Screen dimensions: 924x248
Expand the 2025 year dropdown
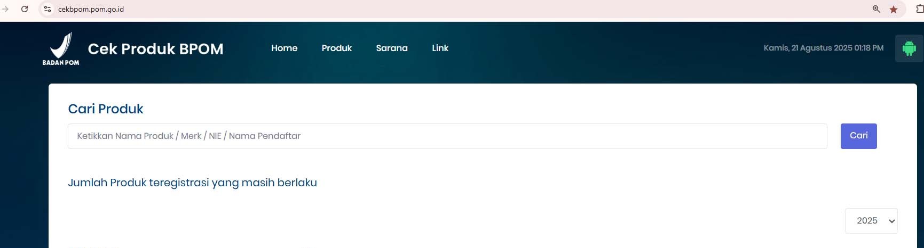[871, 220]
